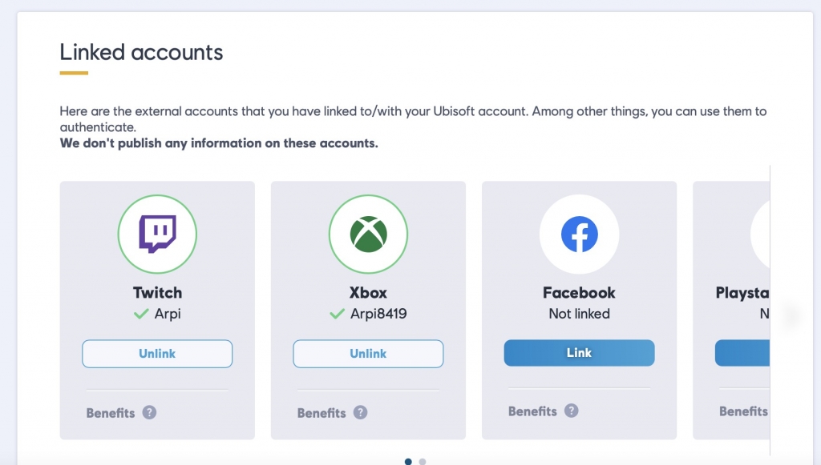This screenshot has height=465, width=821.
Task: Click green checkmark beside Arpi
Action: pyautogui.click(x=141, y=314)
